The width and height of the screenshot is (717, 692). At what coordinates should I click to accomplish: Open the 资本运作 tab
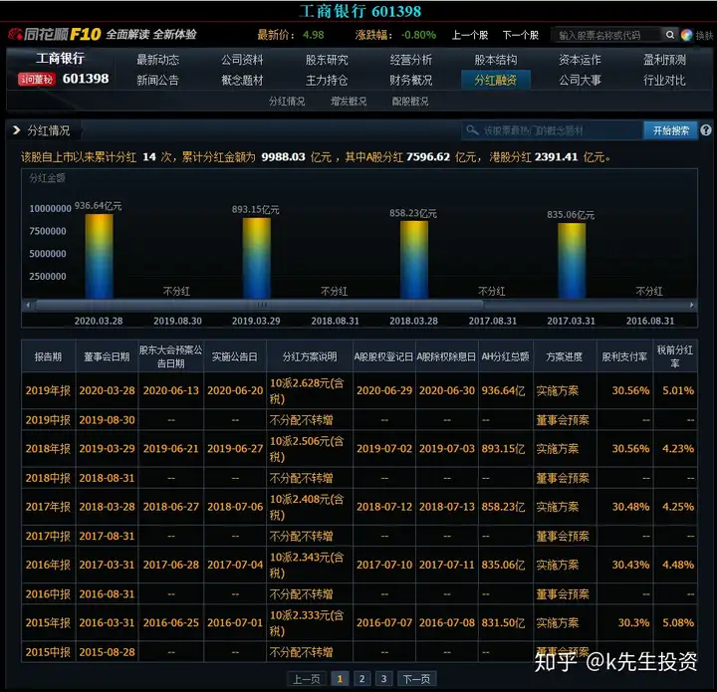click(x=580, y=60)
